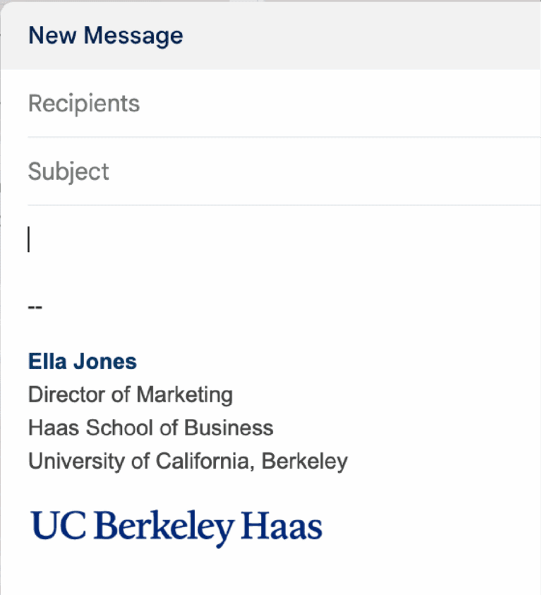
Task: Click the Subject input field
Action: (282, 172)
